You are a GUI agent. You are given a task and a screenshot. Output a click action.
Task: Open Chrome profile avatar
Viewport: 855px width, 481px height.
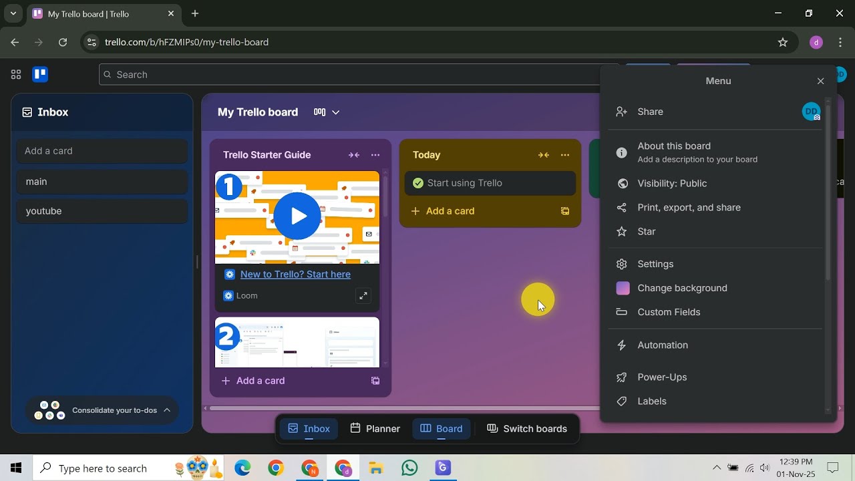[816, 42]
